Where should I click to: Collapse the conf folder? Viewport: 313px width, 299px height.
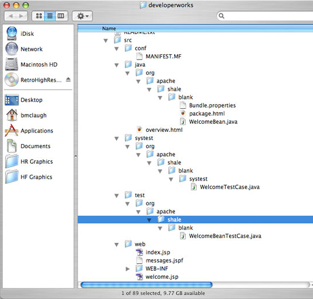tap(117, 49)
